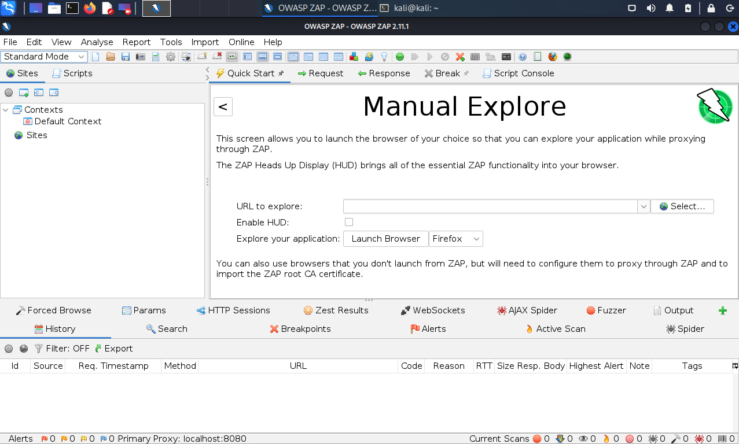739x444 pixels.
Task: Open Options using the gear icon
Action: [x=171, y=57]
